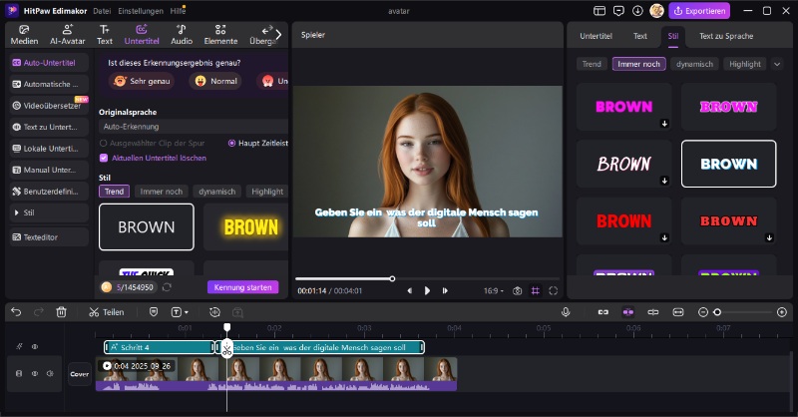Click the Teilen split tool
798x417 pixels.
point(106,312)
